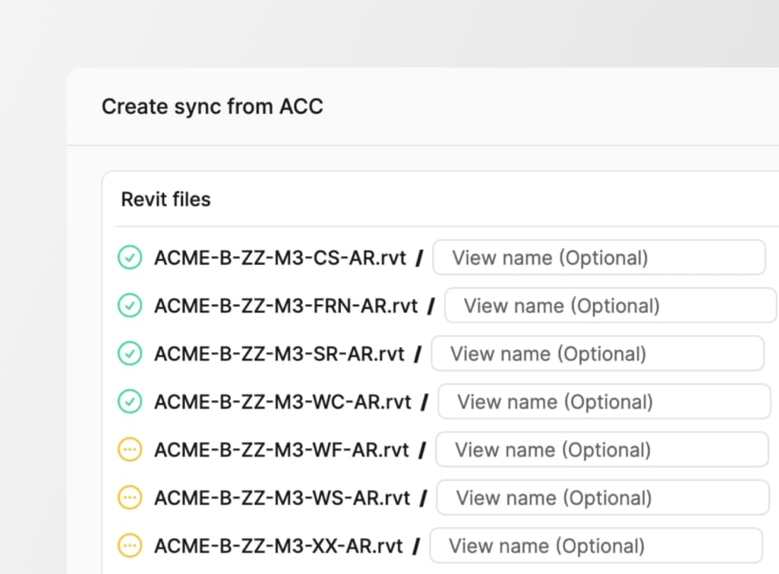Focus view name field for FRN-AR file
The height and width of the screenshot is (574, 779).
[610, 306]
